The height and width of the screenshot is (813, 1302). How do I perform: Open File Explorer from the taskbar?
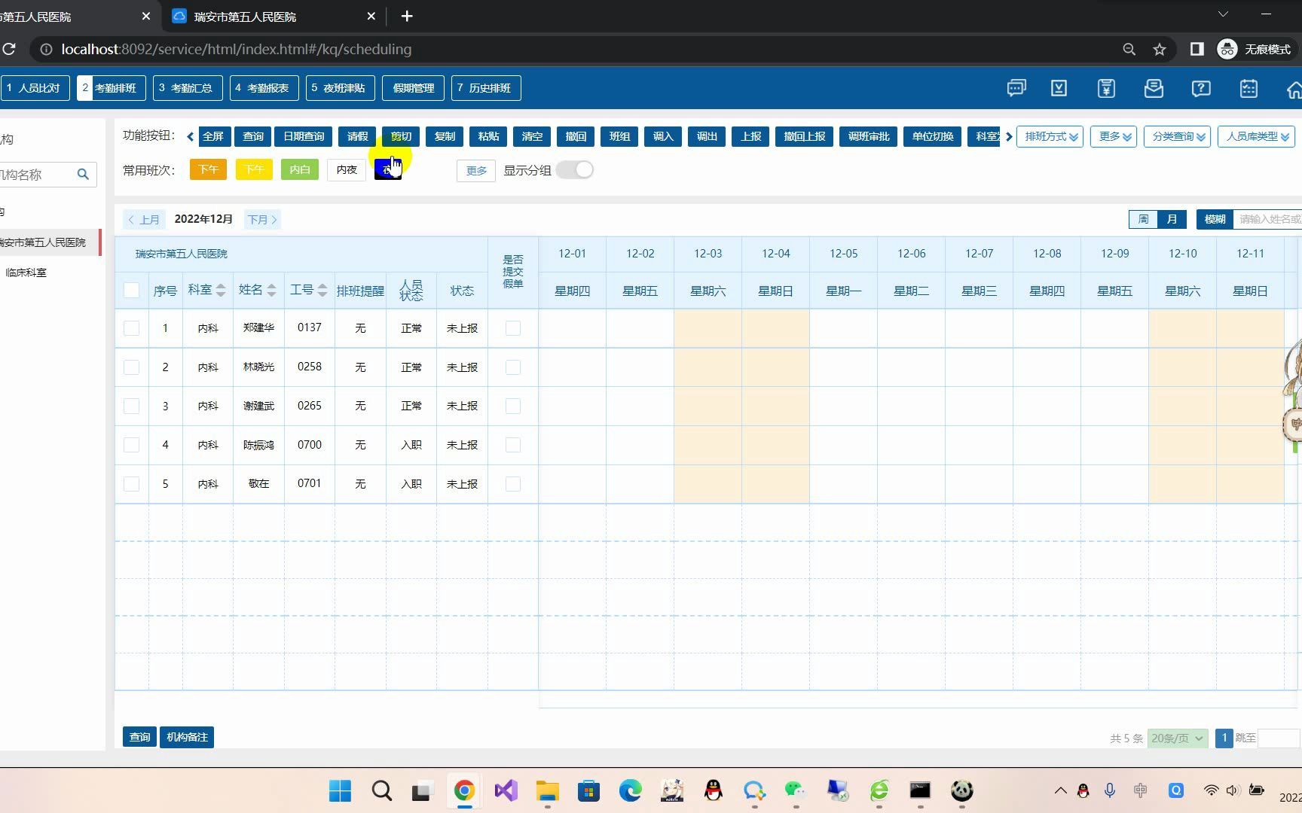[547, 790]
